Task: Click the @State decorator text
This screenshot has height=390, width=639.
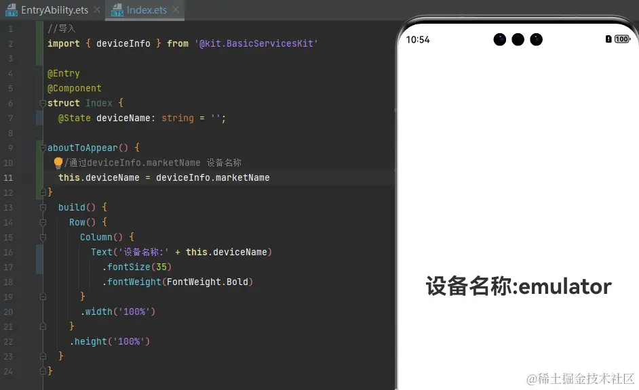Action: [x=74, y=118]
